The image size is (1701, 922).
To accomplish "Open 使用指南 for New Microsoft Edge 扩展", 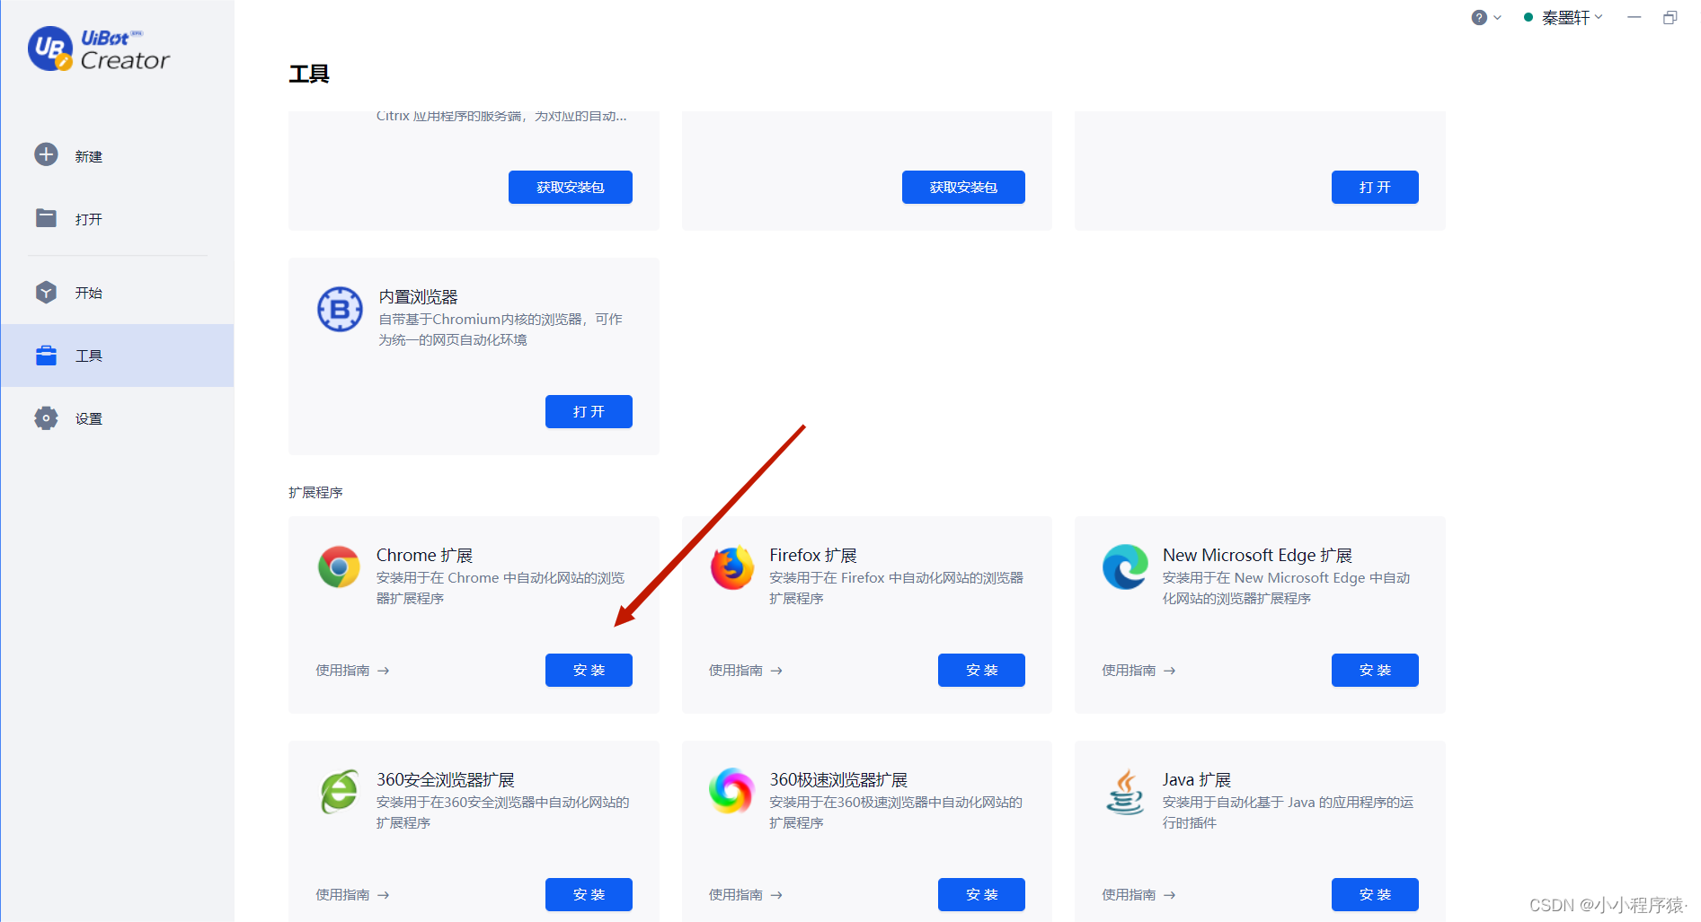I will click(1138, 671).
